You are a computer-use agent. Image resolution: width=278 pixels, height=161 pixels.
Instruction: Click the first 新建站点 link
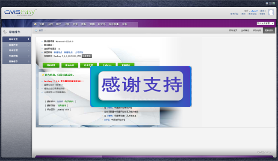58,52
